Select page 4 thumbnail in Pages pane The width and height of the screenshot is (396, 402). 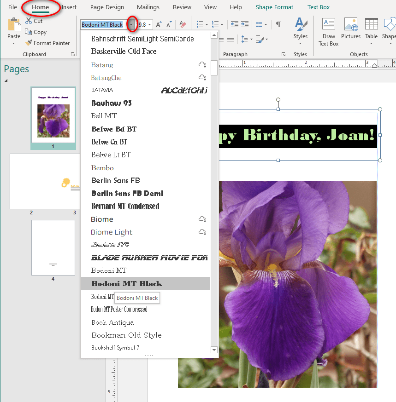[x=53, y=247]
